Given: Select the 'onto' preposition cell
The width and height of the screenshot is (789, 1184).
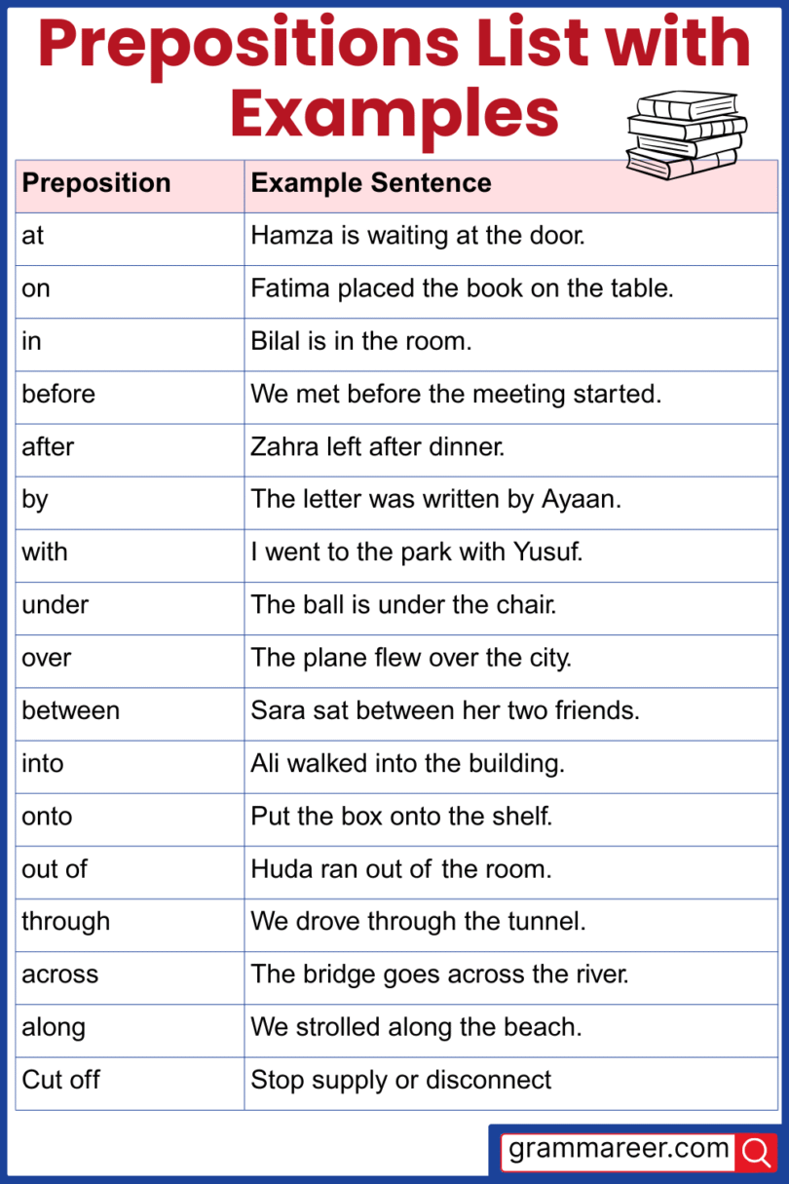Looking at the screenshot, I should point(47,816).
